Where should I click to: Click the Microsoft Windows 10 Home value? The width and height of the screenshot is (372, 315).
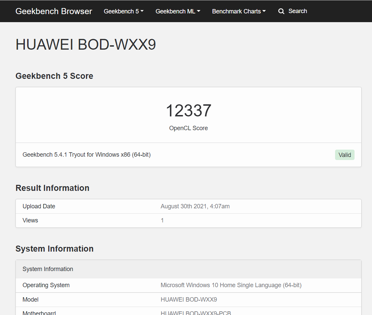coord(231,285)
